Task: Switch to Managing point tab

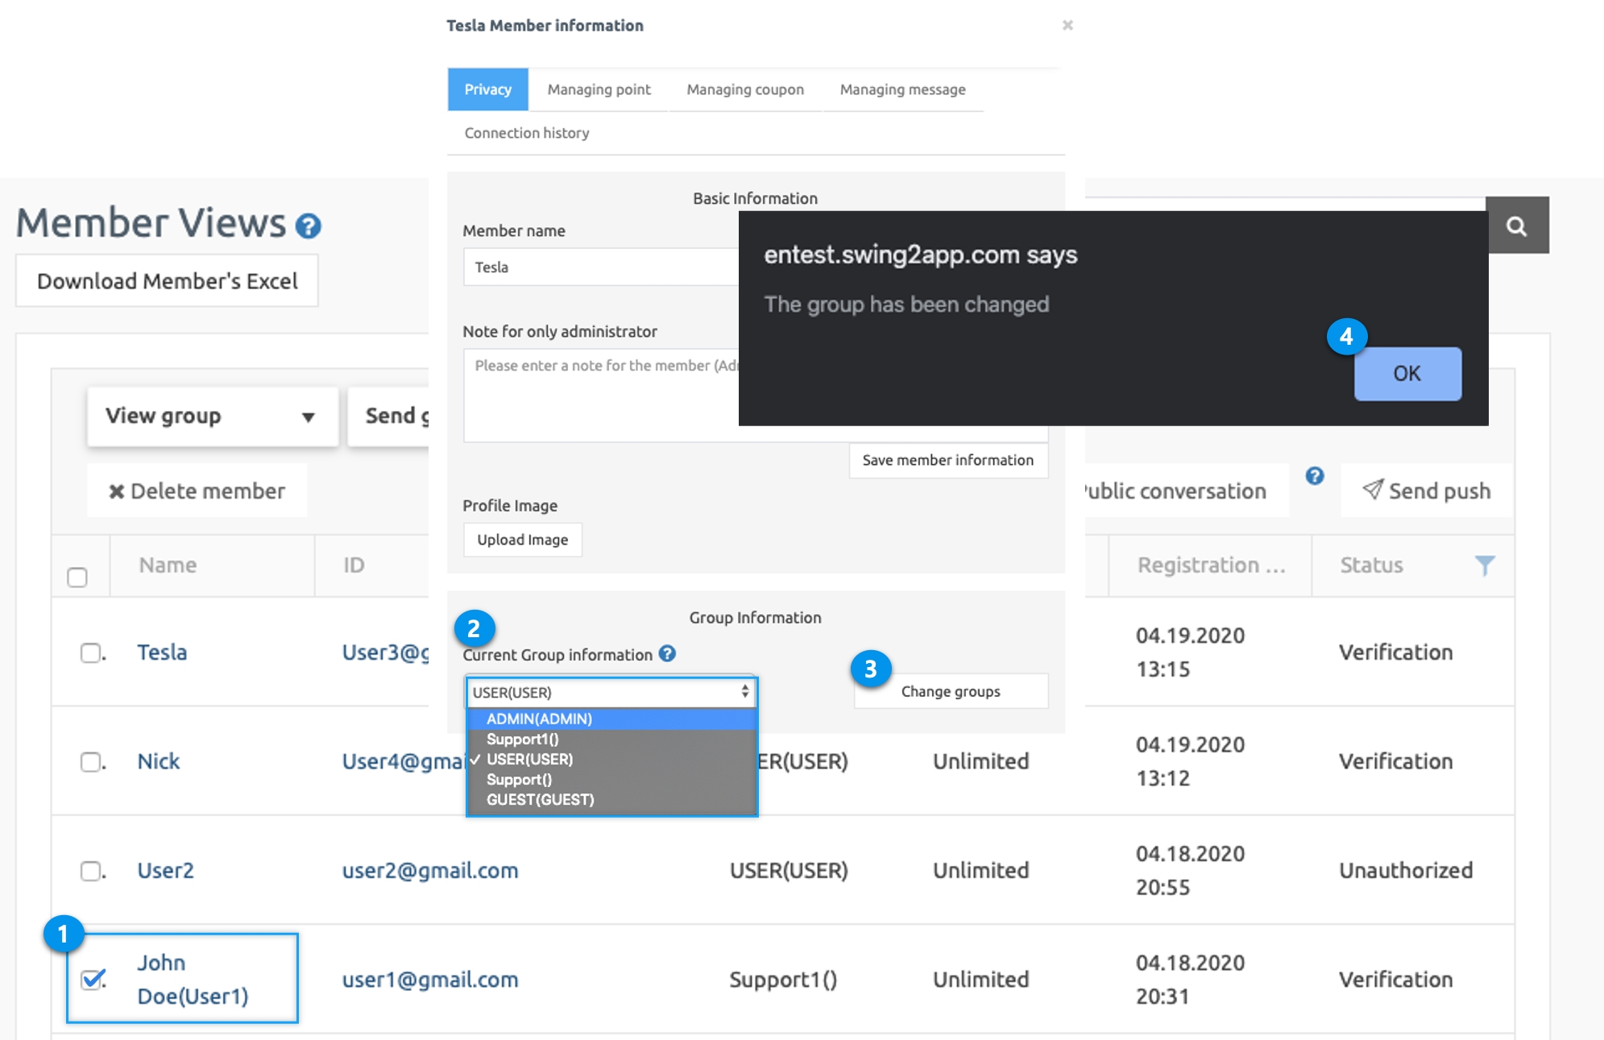Action: [599, 89]
